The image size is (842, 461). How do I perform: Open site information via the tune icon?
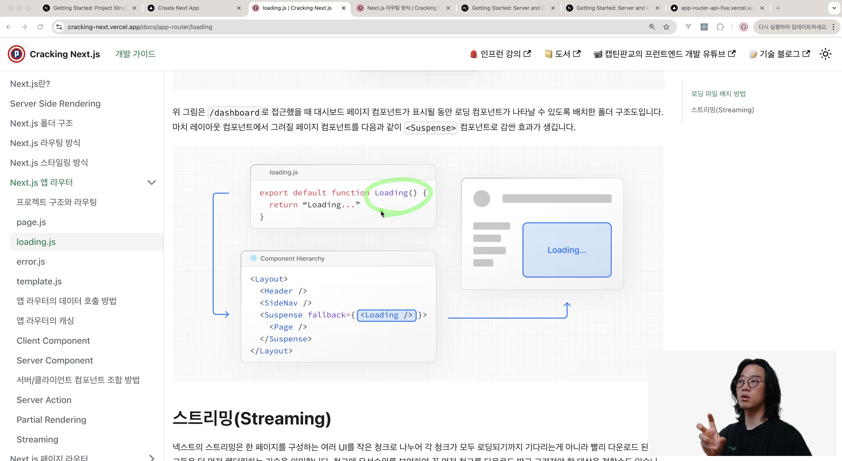59,27
